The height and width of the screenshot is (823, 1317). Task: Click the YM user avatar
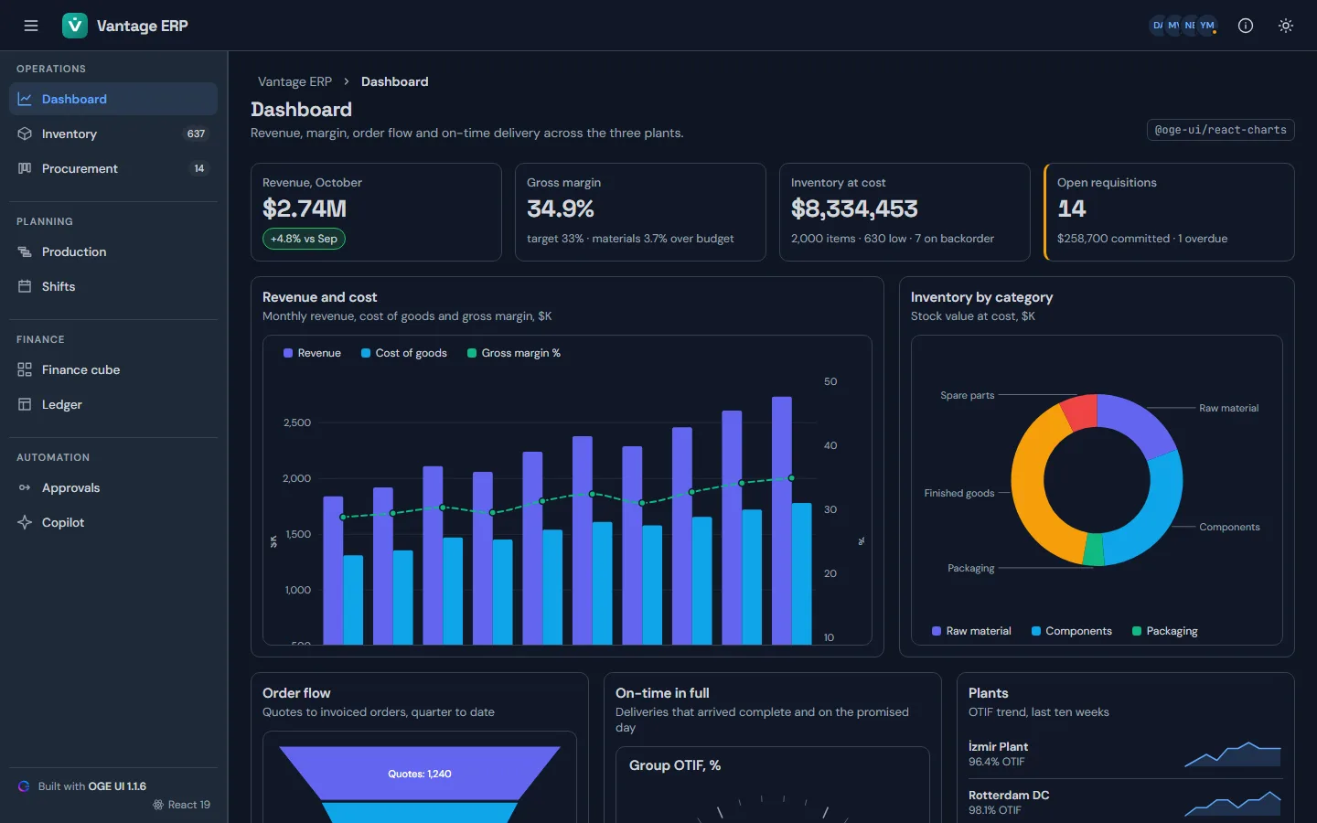1207,26
